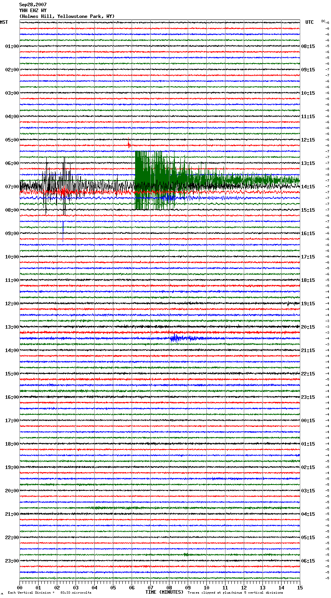Image resolution: width=331 pixels, height=598 pixels.
Task: Select the 19:00 MST hour label
Action: (12, 467)
